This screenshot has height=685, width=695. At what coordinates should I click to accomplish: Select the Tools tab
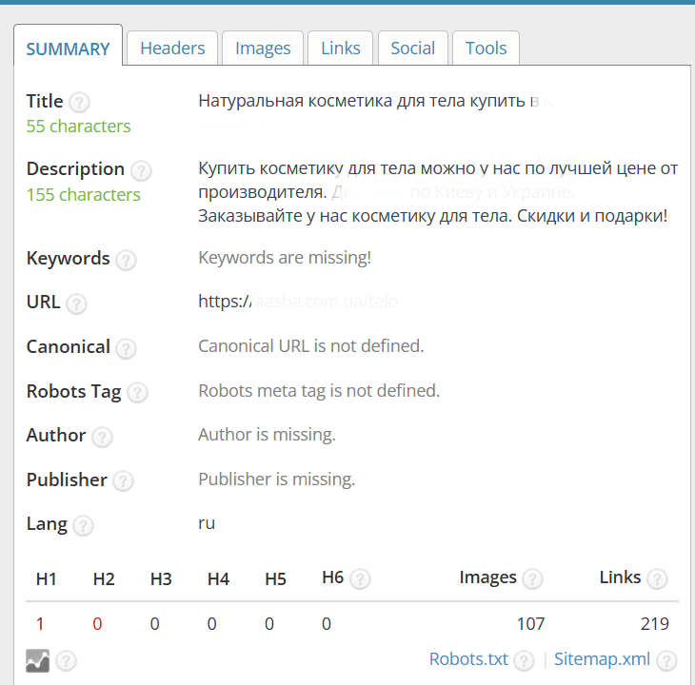pyautogui.click(x=486, y=48)
